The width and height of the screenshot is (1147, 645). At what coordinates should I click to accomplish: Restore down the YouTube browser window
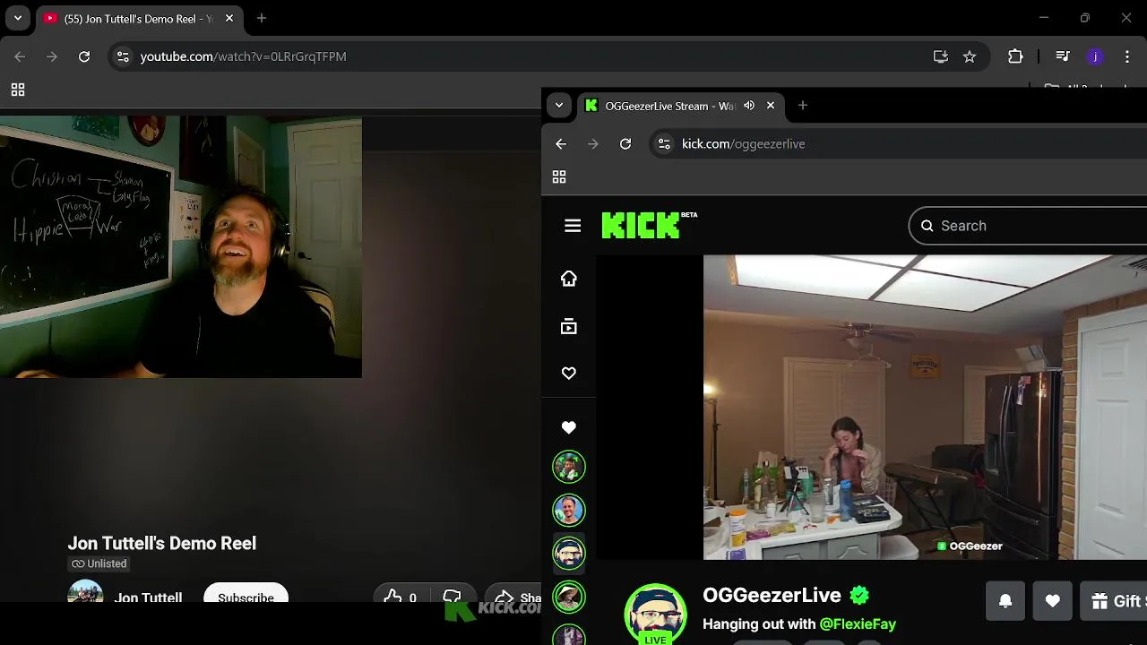(1085, 18)
